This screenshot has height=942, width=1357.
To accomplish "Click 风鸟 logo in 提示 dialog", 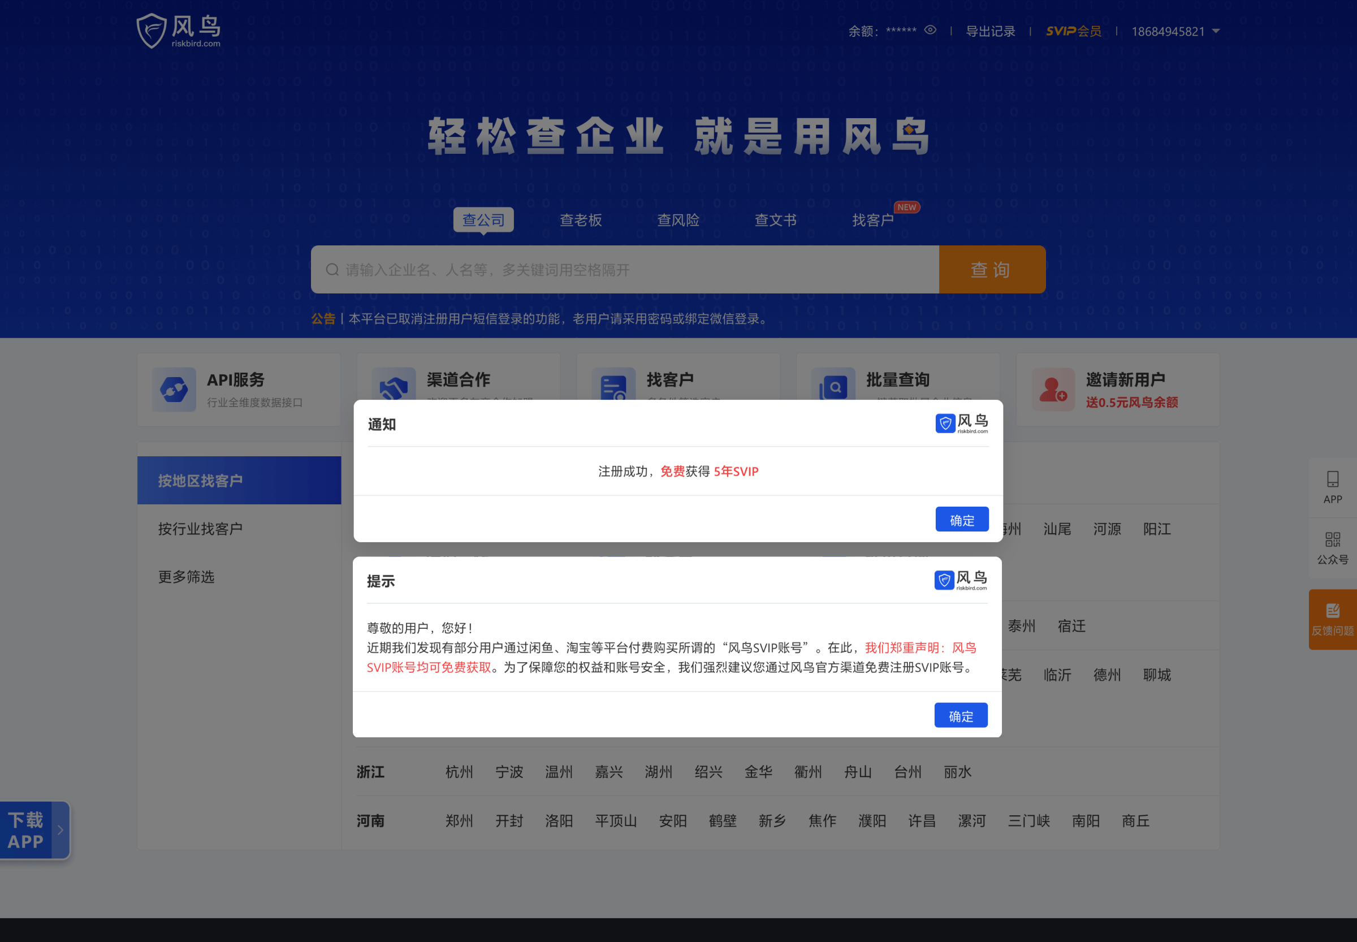I will click(x=960, y=580).
